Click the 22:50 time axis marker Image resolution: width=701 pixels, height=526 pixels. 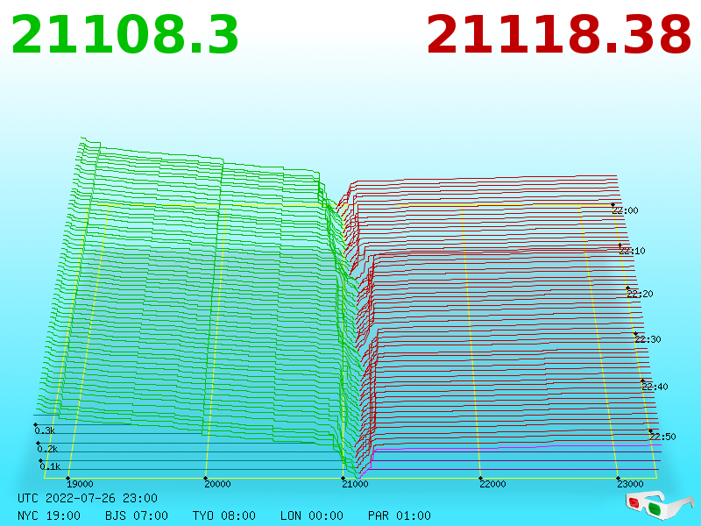[662, 437]
